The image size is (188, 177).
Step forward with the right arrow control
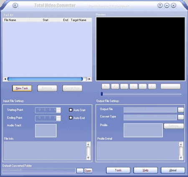[x=133, y=86]
